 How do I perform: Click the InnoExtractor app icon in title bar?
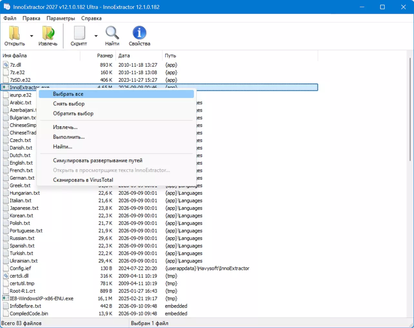tap(7, 7)
